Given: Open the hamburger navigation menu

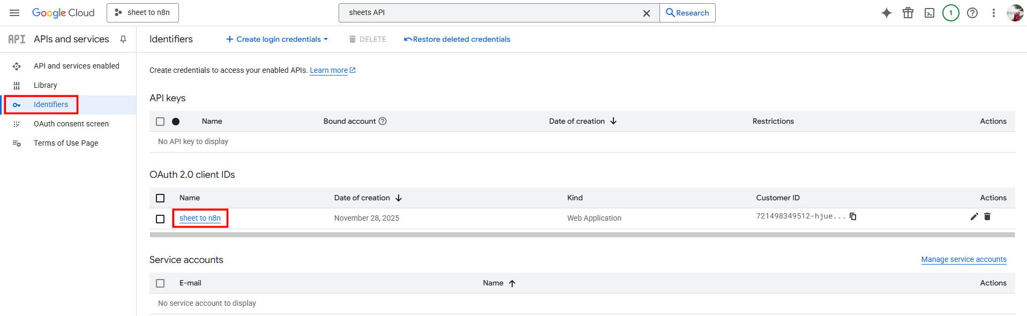Looking at the screenshot, I should coord(14,13).
